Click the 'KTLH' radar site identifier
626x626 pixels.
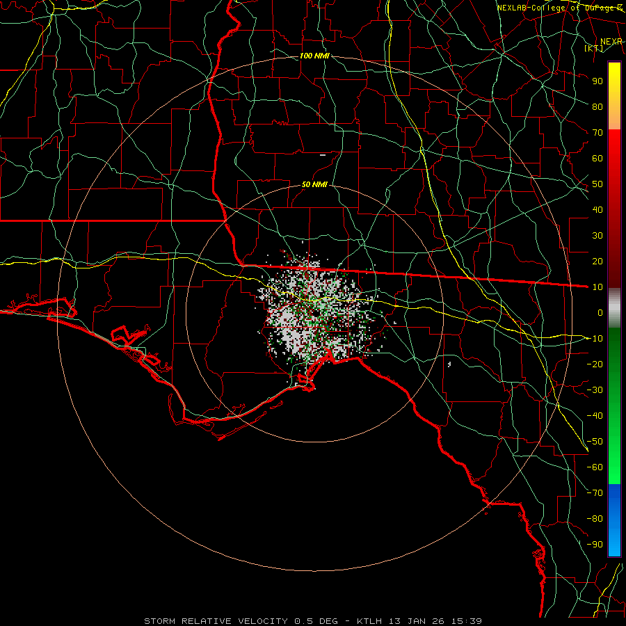coord(367,621)
